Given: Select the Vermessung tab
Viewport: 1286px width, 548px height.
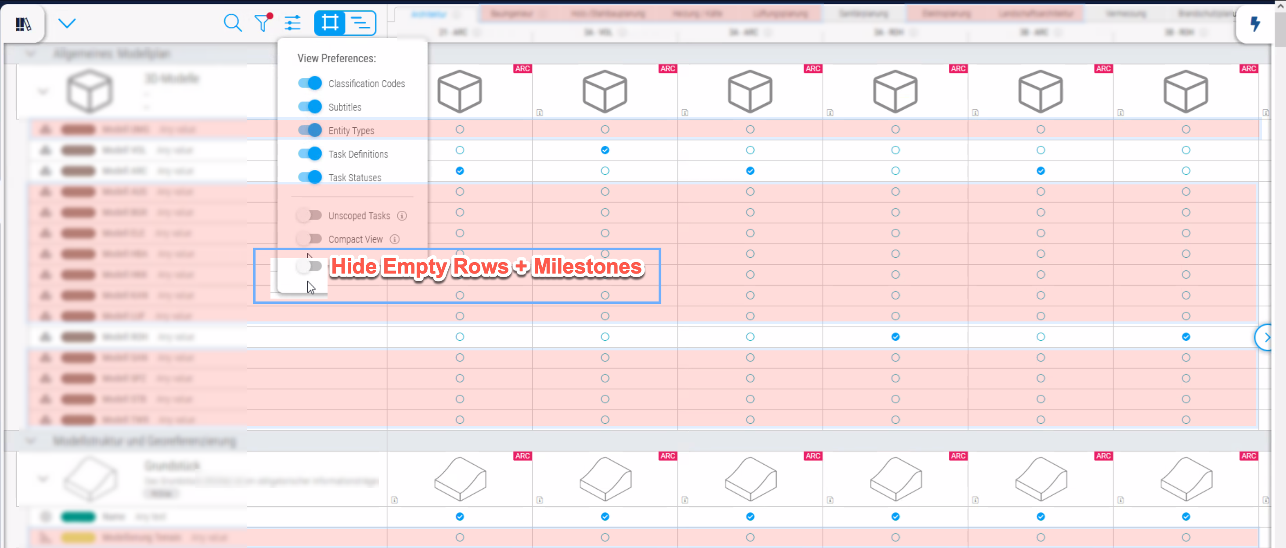Looking at the screenshot, I should (x=1125, y=14).
